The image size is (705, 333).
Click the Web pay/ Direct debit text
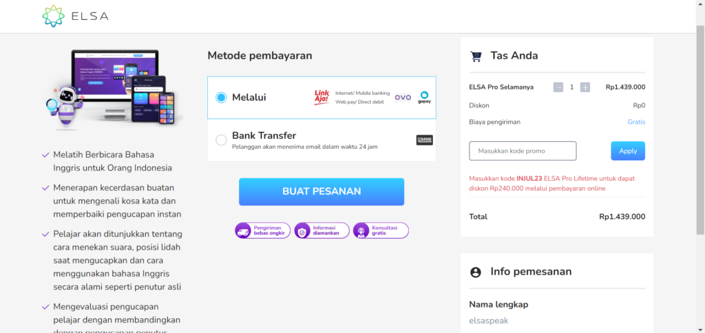(x=358, y=102)
